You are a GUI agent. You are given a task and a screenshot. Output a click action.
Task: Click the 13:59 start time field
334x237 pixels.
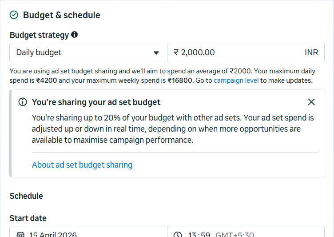[x=246, y=232]
